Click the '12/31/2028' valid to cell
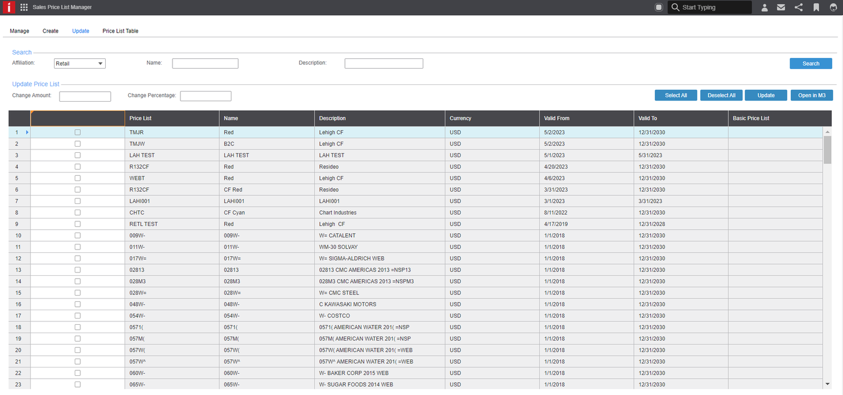The width and height of the screenshot is (843, 395). coord(681,224)
